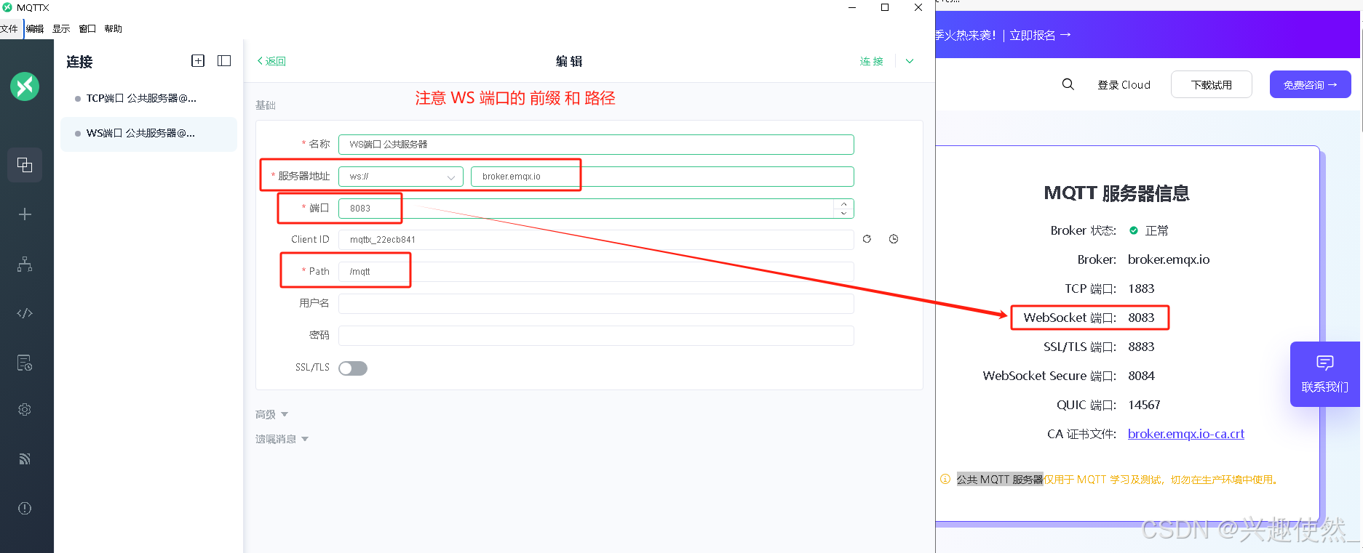Click the info icon before public server notice
Image resolution: width=1363 pixels, height=553 pixels.
(945, 479)
